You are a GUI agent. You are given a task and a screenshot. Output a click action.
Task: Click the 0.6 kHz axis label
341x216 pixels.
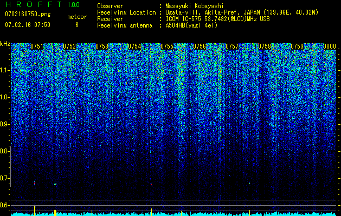pos(4,205)
